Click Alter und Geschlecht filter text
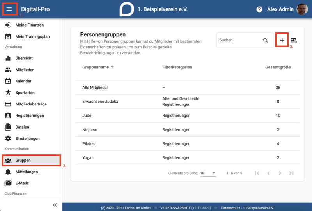Image resolution: width=312 pixels, height=211 pixels. coord(181,99)
